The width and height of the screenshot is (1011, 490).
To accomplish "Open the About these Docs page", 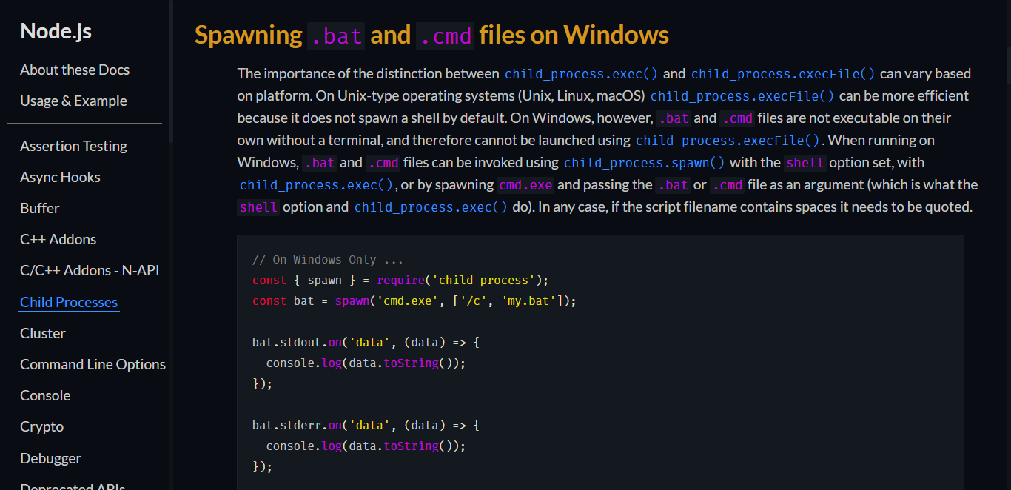I will [75, 70].
